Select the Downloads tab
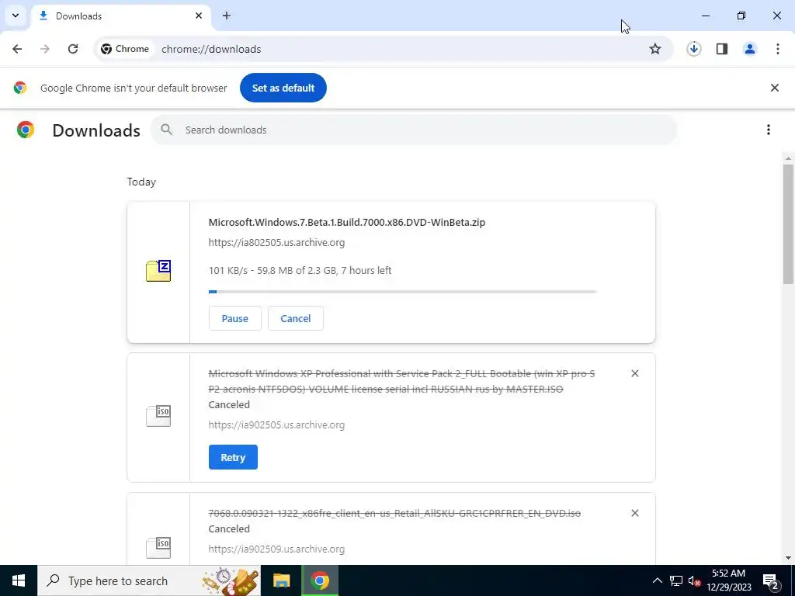 [120, 16]
